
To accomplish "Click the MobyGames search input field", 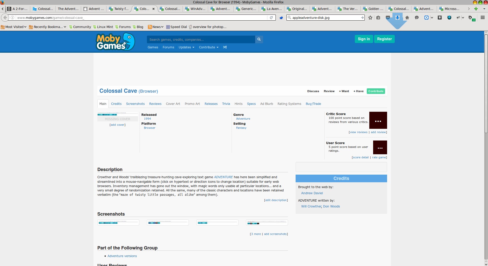I will [x=201, y=39].
